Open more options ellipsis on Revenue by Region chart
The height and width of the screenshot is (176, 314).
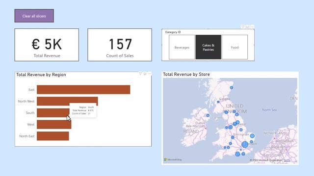point(150,74)
